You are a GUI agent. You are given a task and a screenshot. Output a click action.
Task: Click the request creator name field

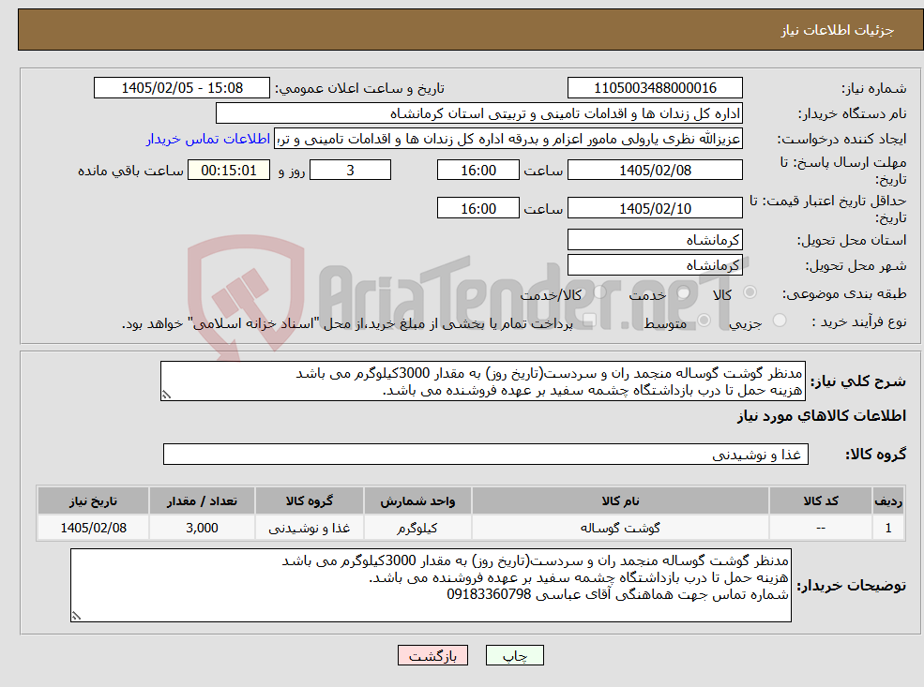[x=508, y=139]
